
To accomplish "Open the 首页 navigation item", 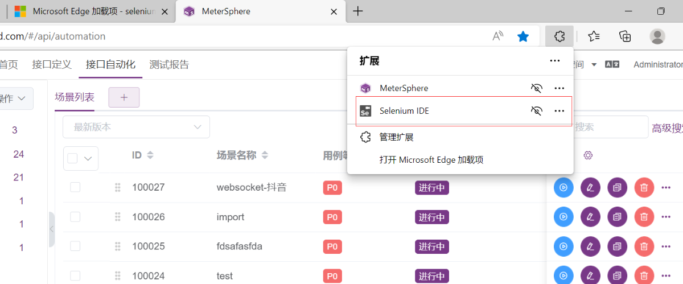I will tap(8, 64).
